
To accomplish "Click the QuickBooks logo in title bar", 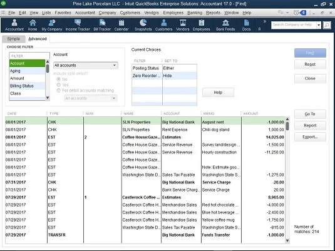I will coord(3,3).
